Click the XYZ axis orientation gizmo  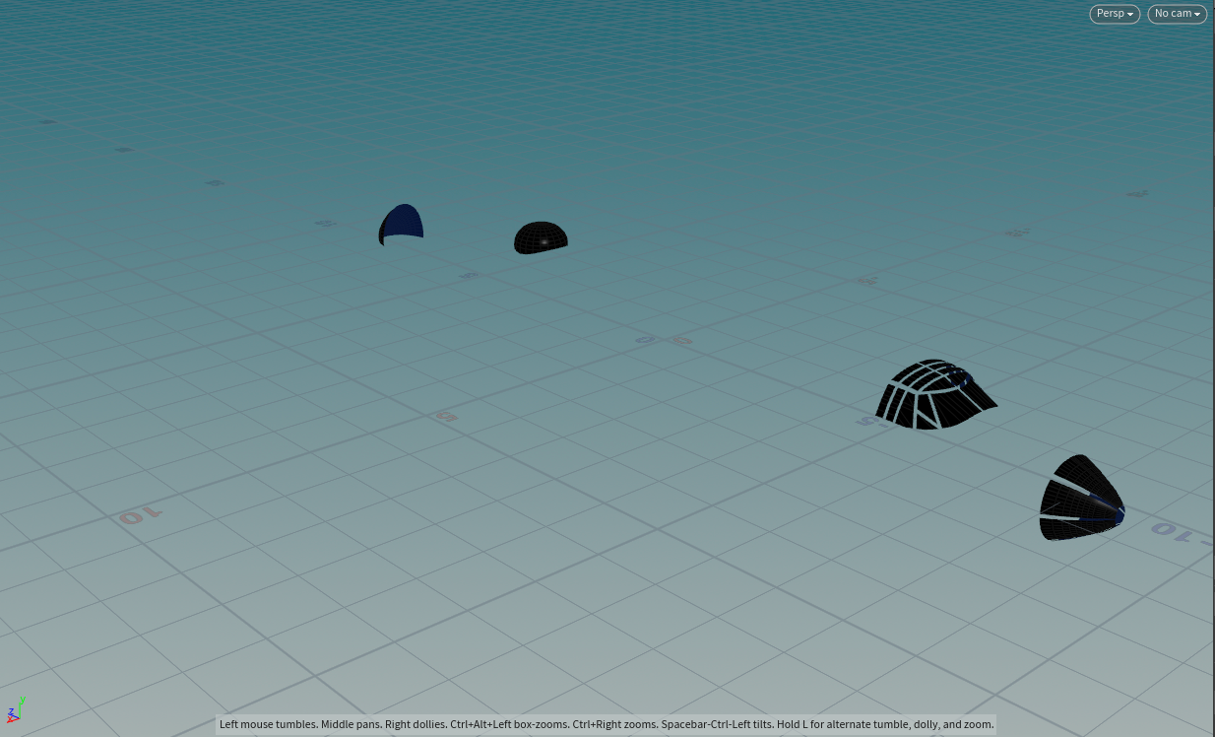(16, 710)
